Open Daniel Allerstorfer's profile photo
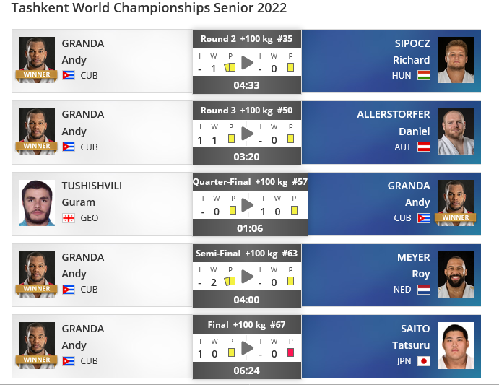 pyautogui.click(x=456, y=131)
